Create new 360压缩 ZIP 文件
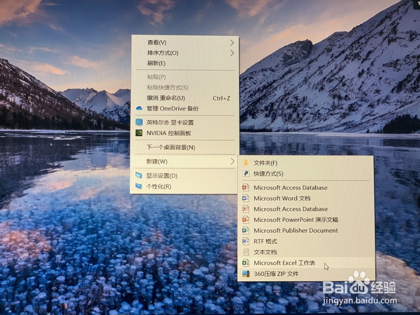Screen dimensions: 420x315 306,274
